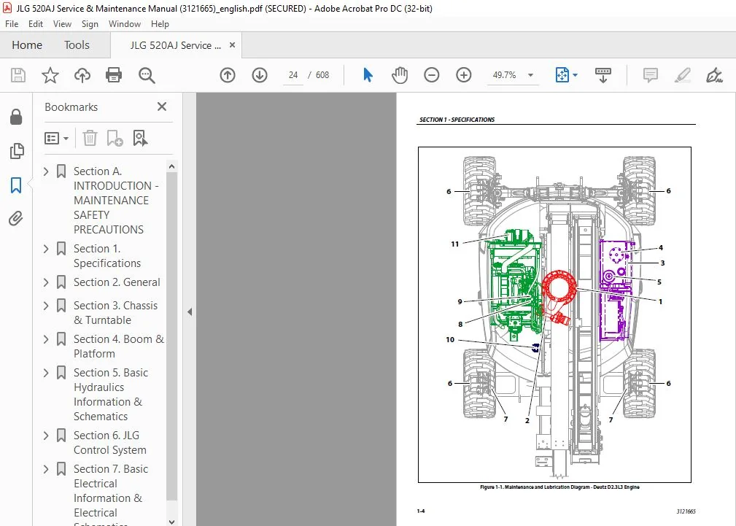Click the find current bookmark icon
The width and height of the screenshot is (736, 526).
(x=140, y=138)
